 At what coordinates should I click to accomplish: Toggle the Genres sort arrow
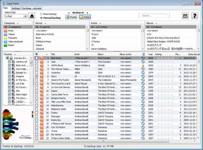pyautogui.click(x=45, y=23)
